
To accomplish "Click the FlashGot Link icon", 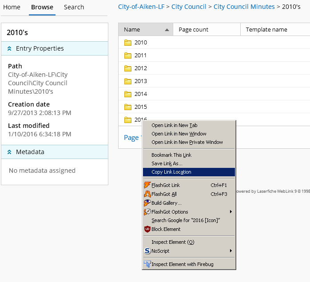I will tap(147, 185).
